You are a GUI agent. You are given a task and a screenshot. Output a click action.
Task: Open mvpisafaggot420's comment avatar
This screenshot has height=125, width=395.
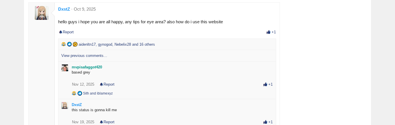[65, 68]
